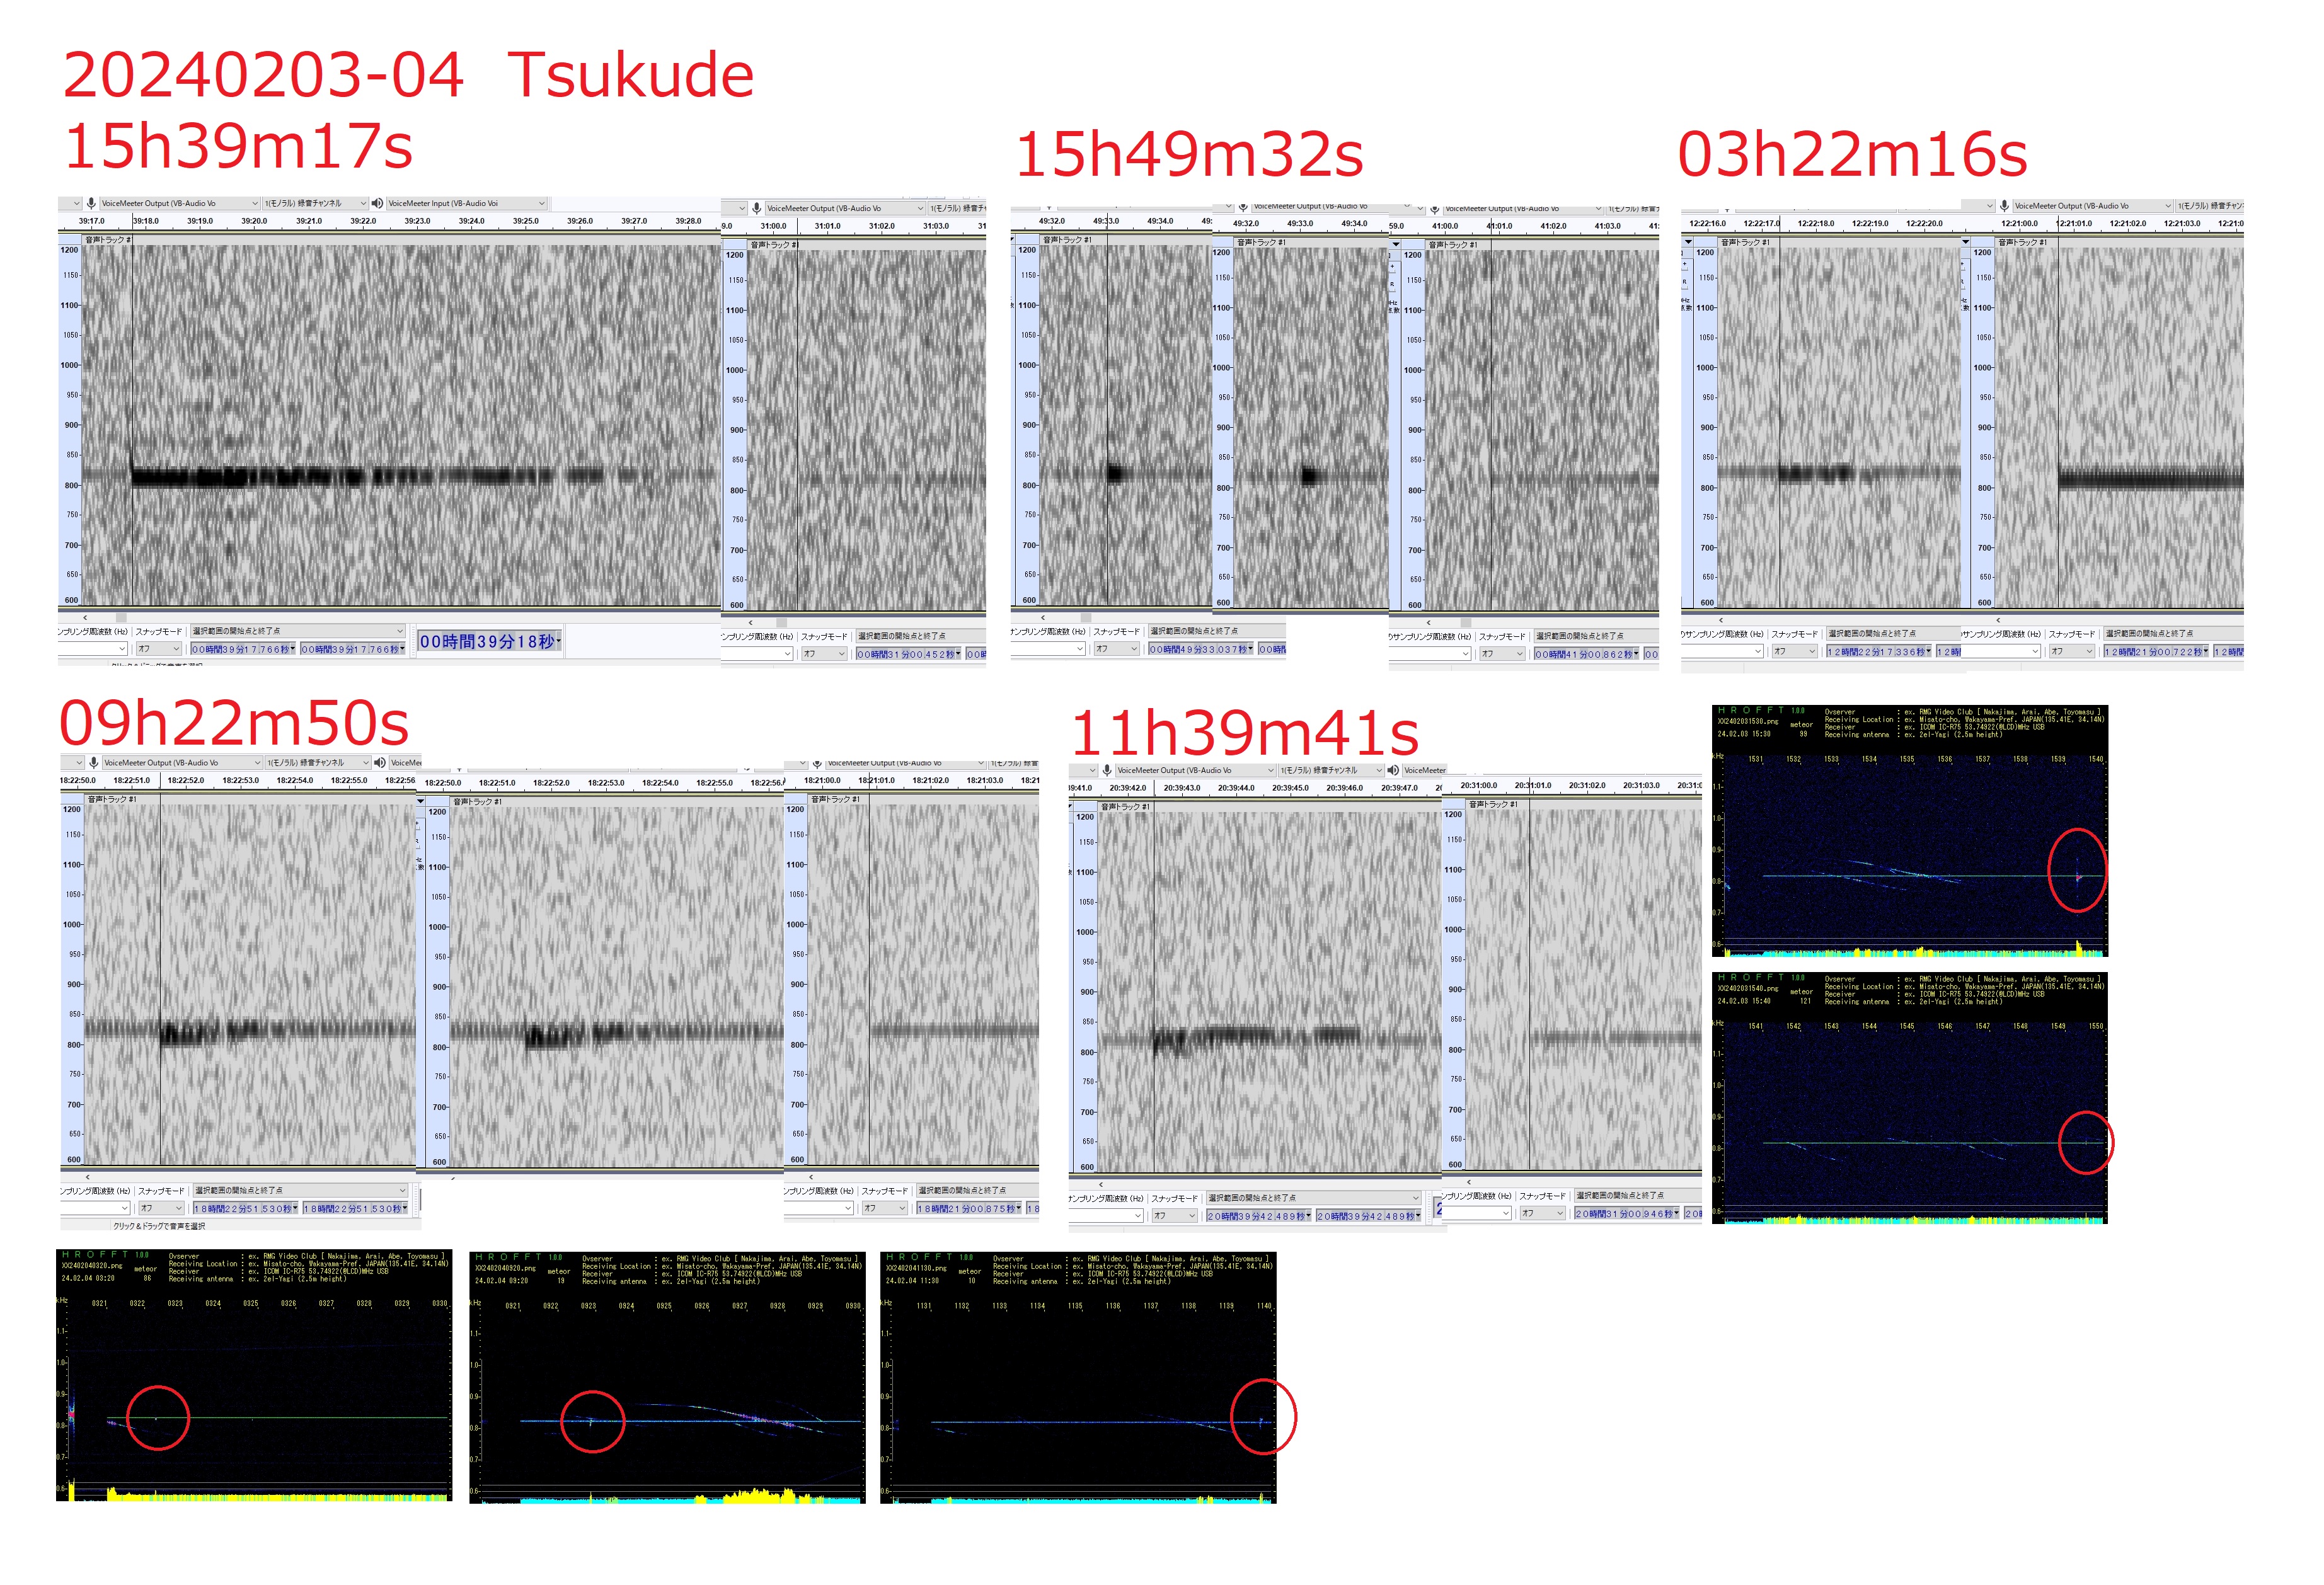
Task: Click 39:20.0 on the 15h39m17s timeline ruler
Action: click(x=254, y=221)
